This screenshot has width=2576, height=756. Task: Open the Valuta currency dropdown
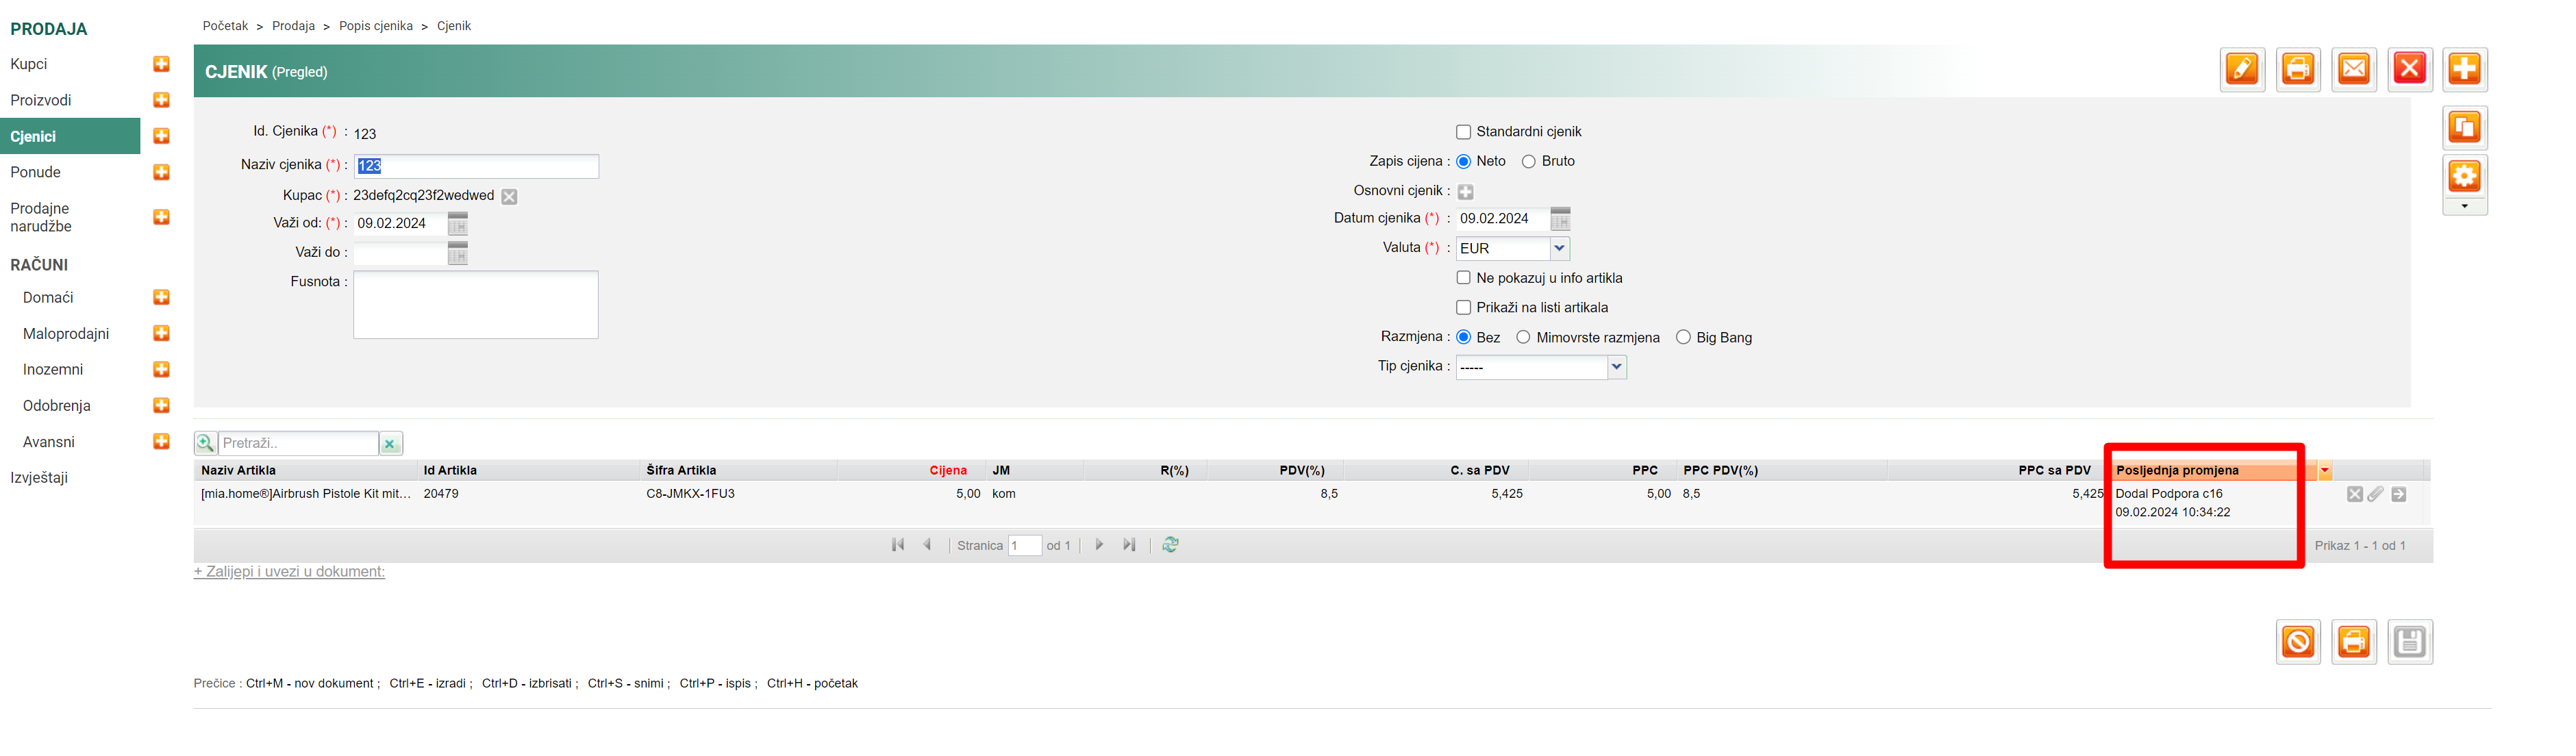click(1558, 248)
